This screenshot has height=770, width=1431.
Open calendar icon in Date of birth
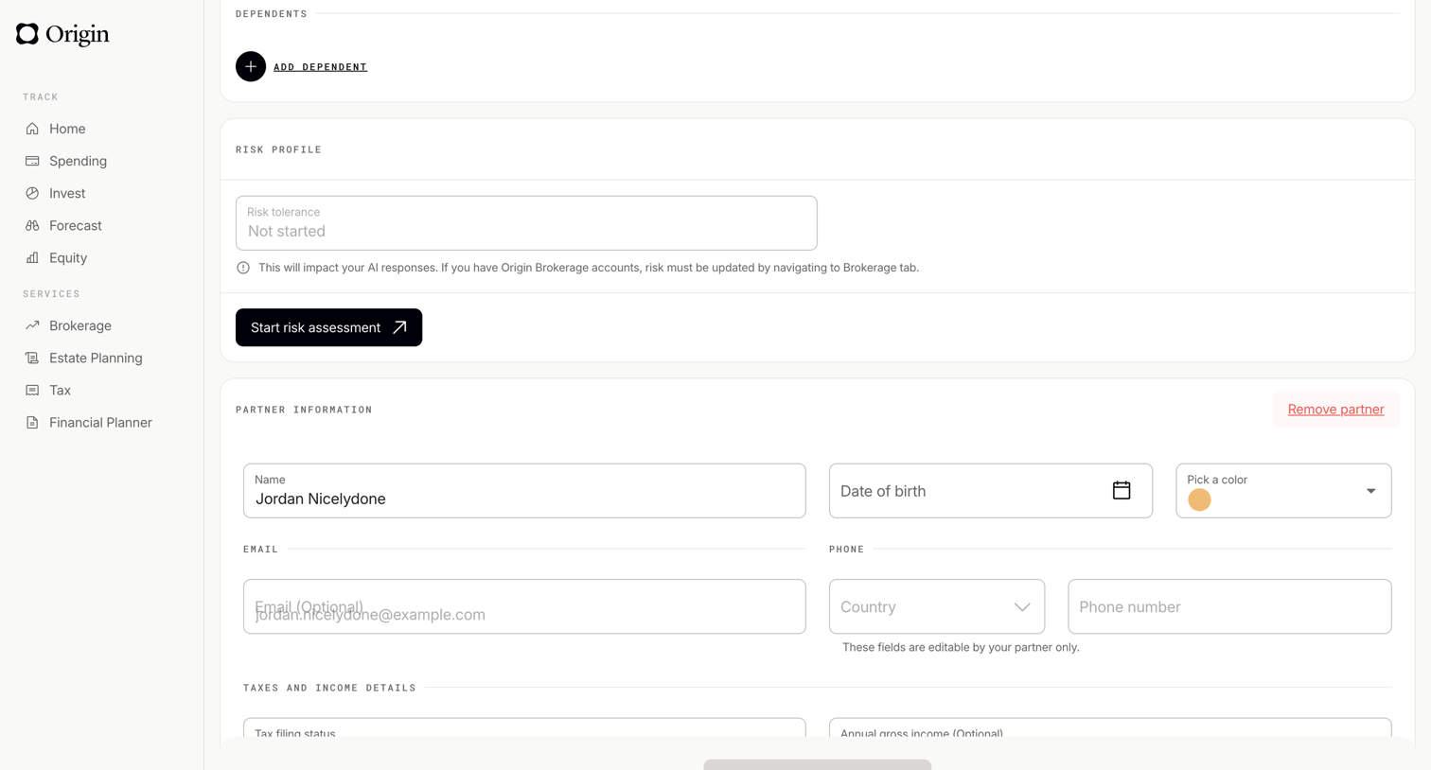click(1122, 490)
